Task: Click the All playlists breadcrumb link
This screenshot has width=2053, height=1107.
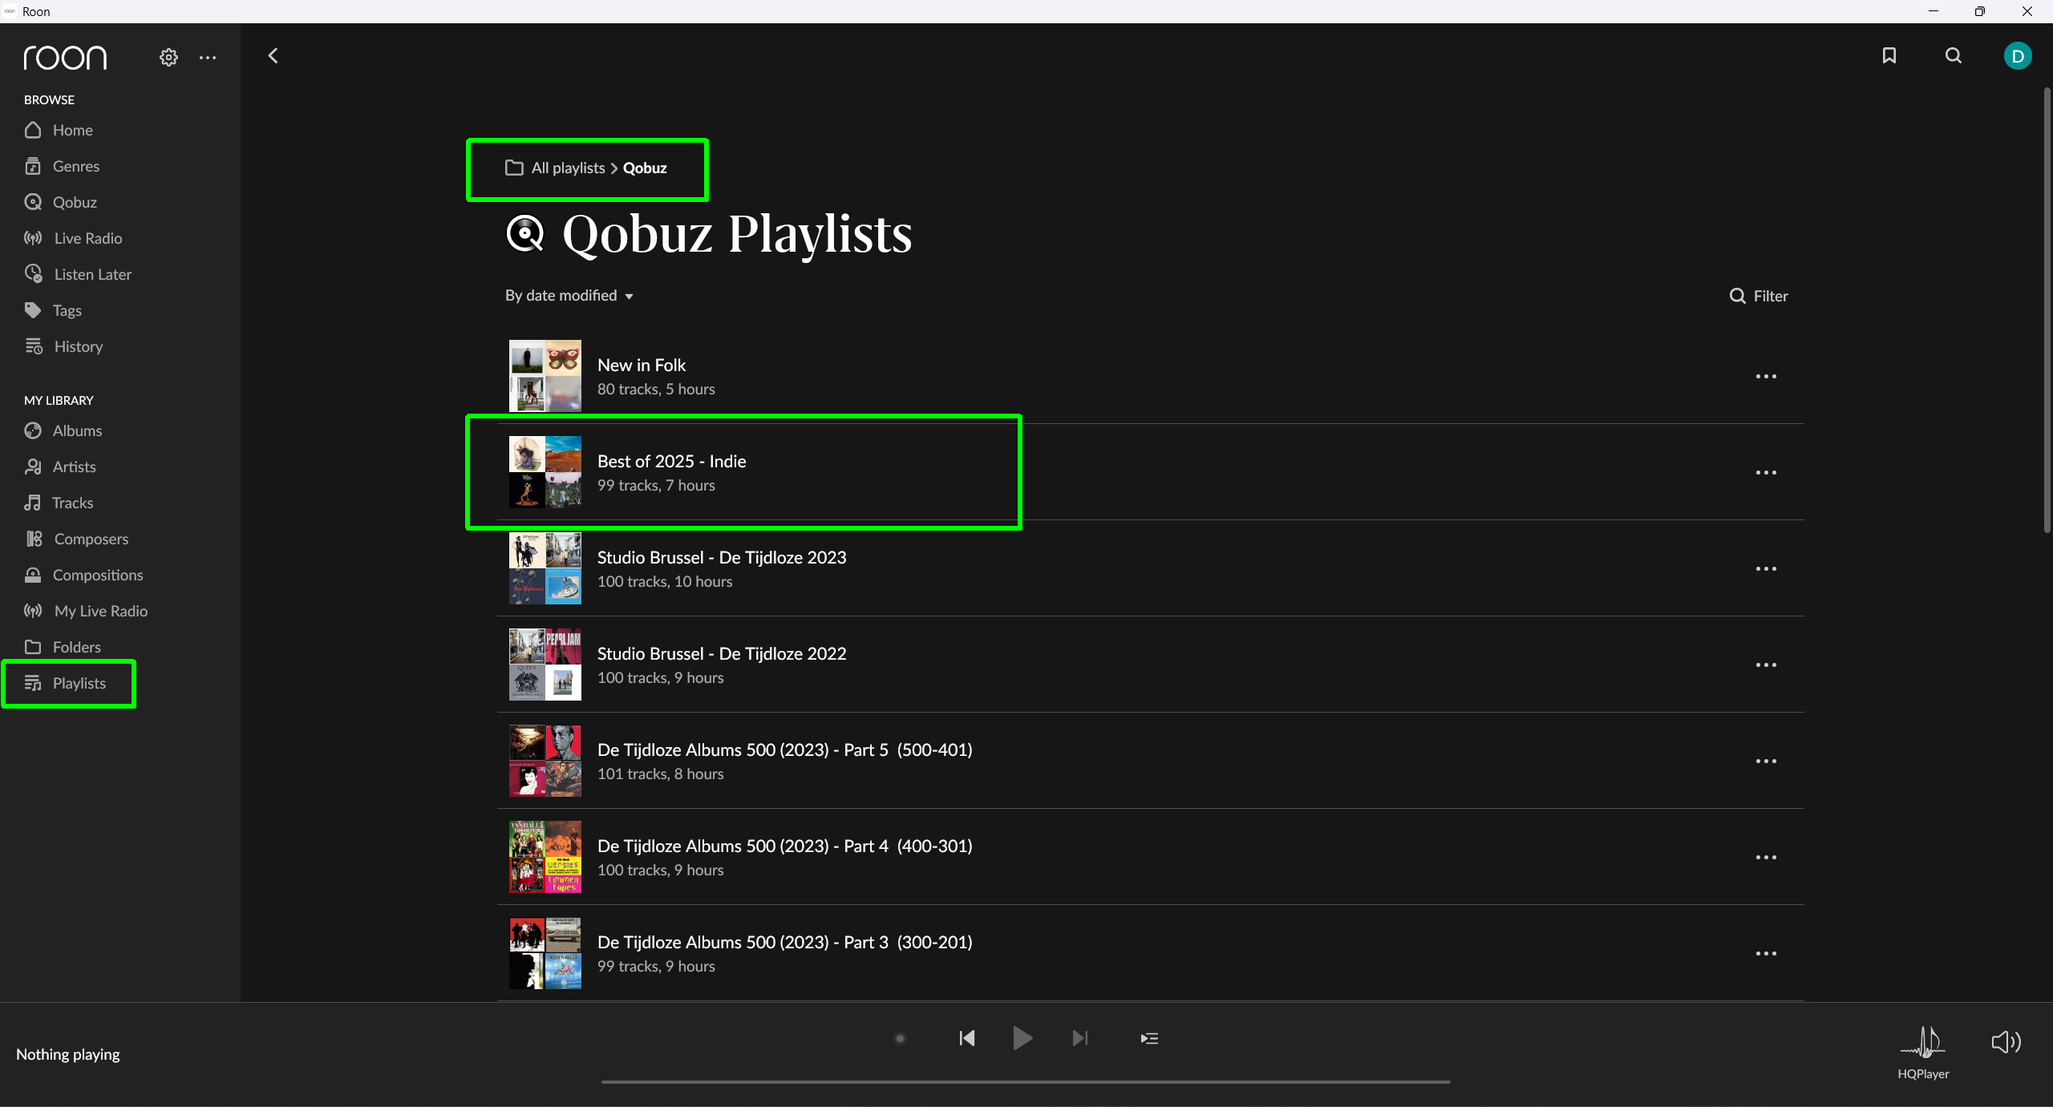Action: pyautogui.click(x=568, y=168)
